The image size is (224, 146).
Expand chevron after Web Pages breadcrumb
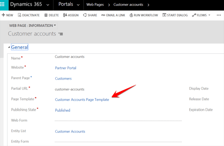coord(109,5)
